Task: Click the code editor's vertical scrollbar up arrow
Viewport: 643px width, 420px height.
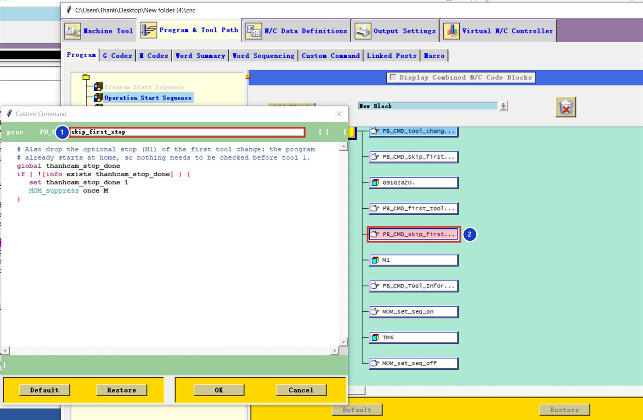Action: point(343,147)
